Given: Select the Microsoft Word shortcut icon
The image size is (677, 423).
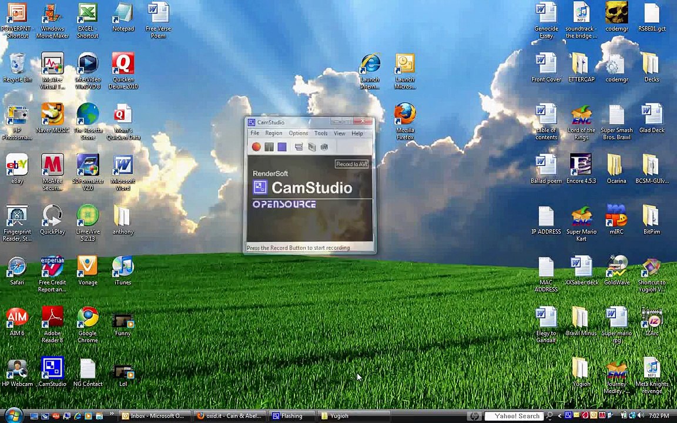Looking at the screenshot, I should [123, 173].
